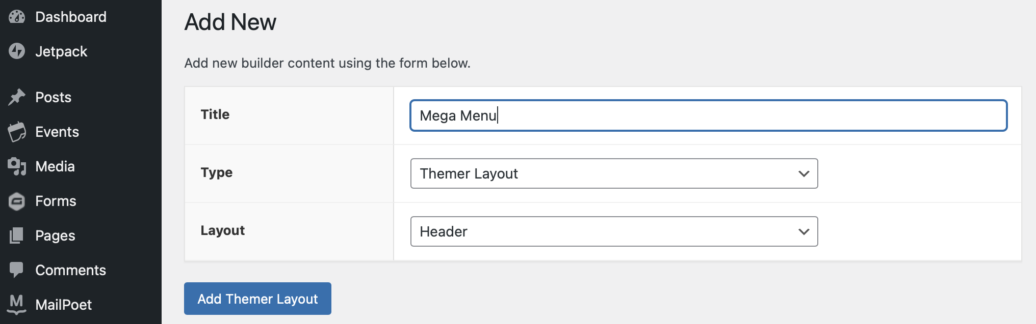Viewport: 1036px width, 324px height.
Task: Open the Dashboard menu item
Action: [71, 17]
